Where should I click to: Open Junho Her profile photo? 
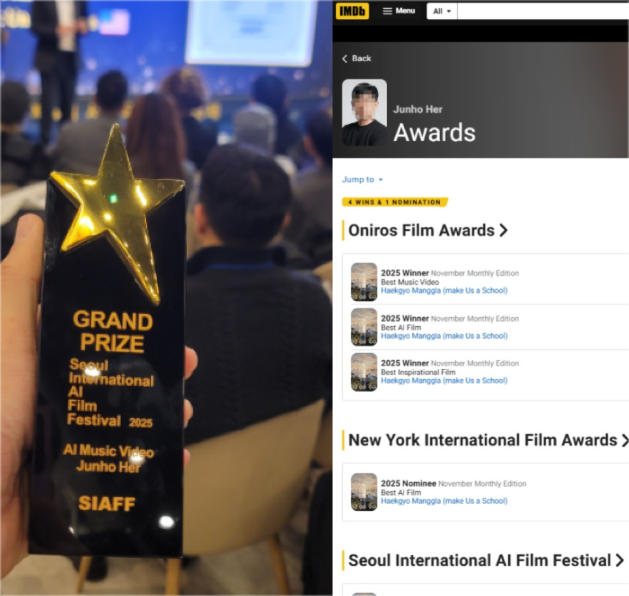[x=364, y=112]
